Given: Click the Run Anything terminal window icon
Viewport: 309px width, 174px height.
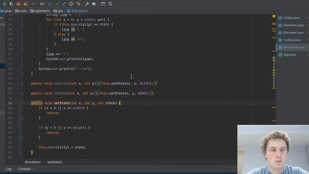Looking at the screenshot, I should pyautogui.click(x=103, y=4).
